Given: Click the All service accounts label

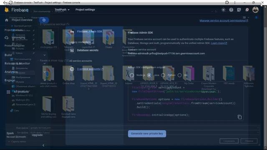Looking at the screenshot, I should (81, 61).
